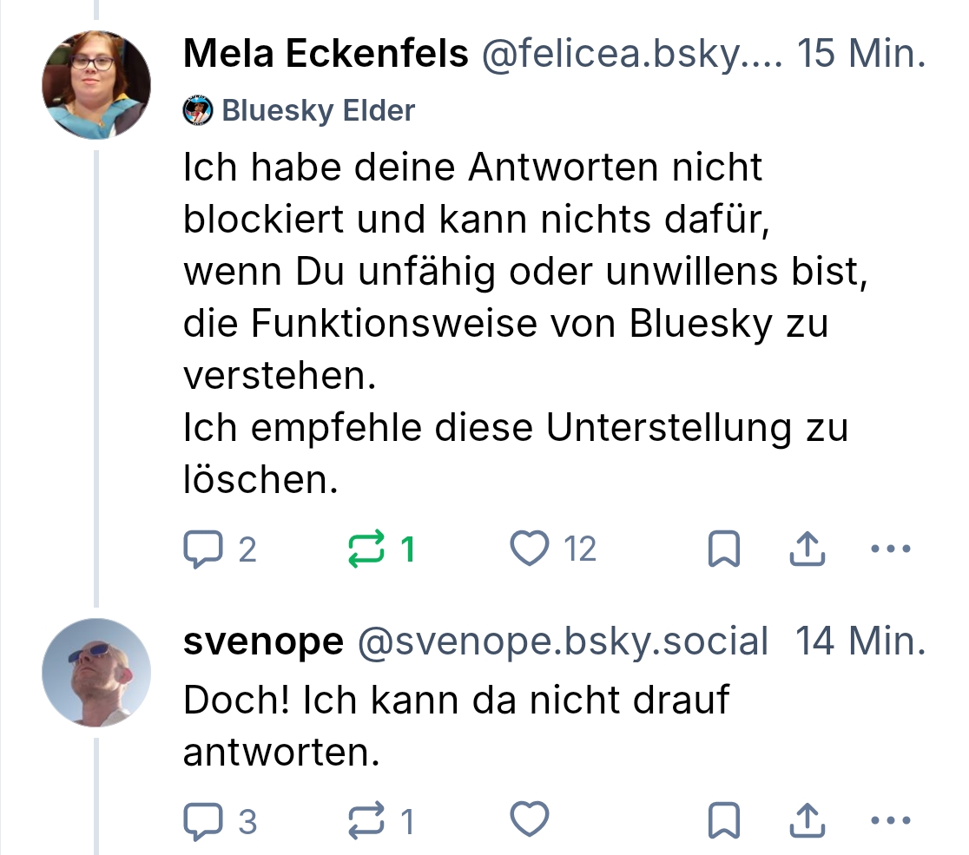This screenshot has width=969, height=855.
Task: Click the Bluesky Elder badge label
Action: click(319, 110)
